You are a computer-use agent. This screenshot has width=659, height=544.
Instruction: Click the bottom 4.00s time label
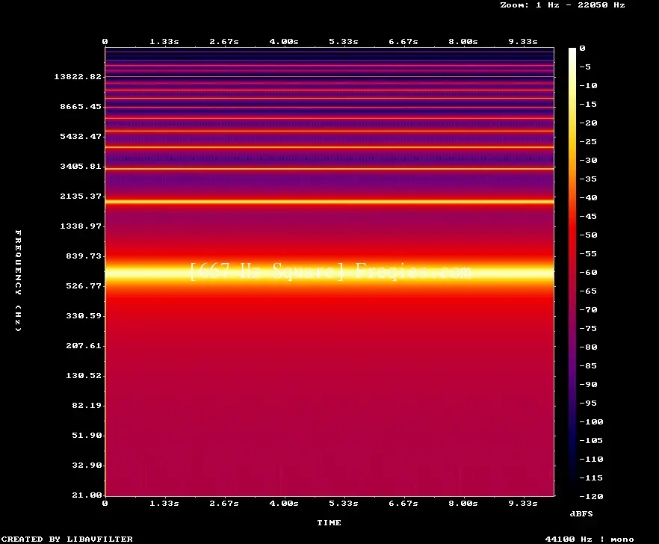(x=284, y=503)
